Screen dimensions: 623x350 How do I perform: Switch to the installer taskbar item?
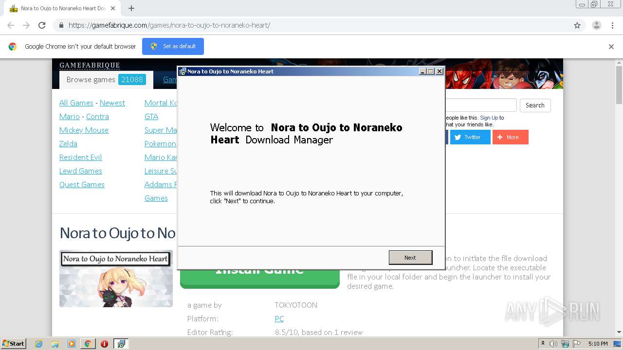[121, 344]
